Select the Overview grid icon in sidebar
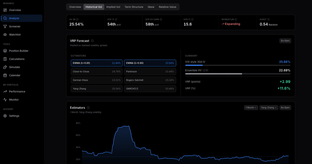Screen dimensions: 312x164 5,10
